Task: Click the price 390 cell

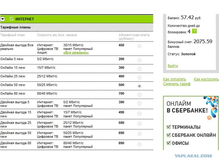Action: (x=121, y=102)
